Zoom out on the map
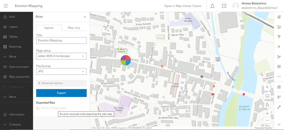The height and width of the screenshot is (130, 284). pyautogui.click(x=267, y=121)
